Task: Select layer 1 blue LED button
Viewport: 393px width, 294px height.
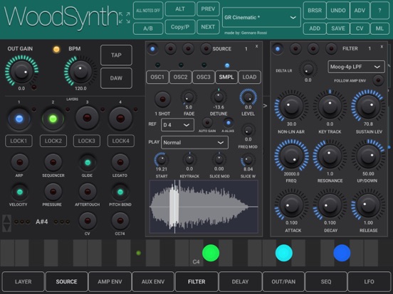Action: 19,119
